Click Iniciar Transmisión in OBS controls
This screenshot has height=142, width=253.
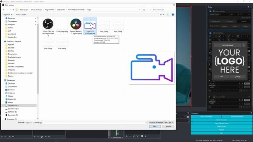click(x=206, y=117)
